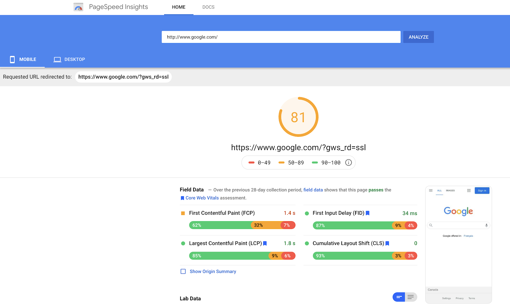Screen dimensions: 510x307
Task: Click the FCP distribution bar
Action: click(242, 225)
